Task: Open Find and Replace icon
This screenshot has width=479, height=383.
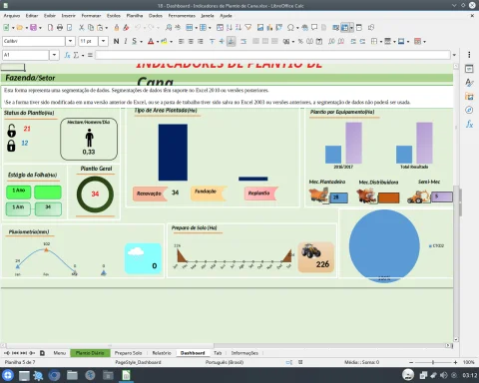Action: coord(169,28)
